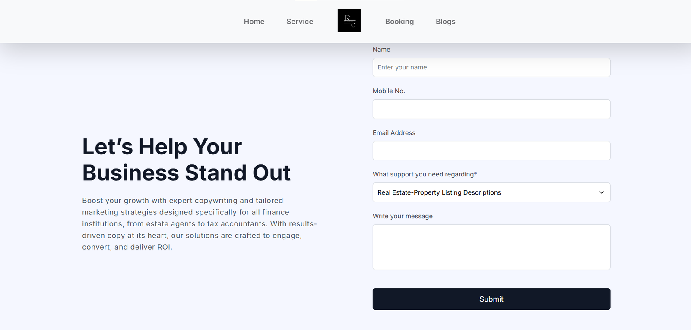Image resolution: width=691 pixels, height=330 pixels.
Task: Focus the 'Enter your name' input field
Action: [x=491, y=68]
